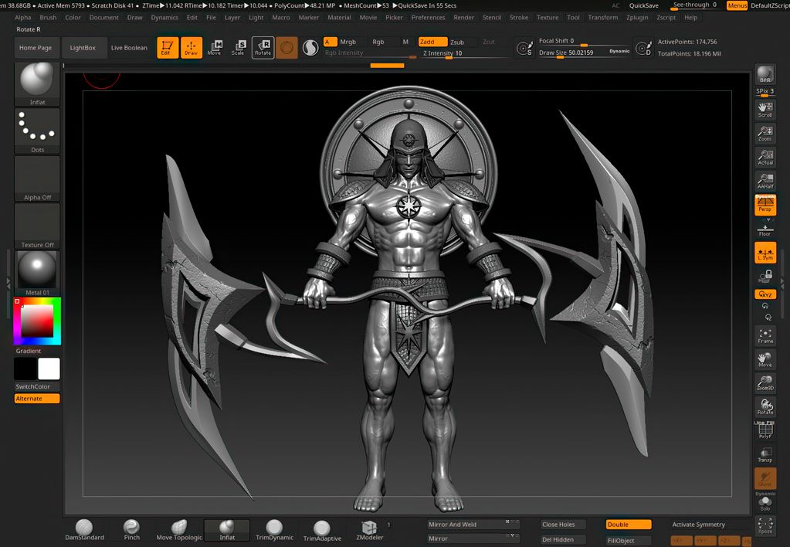Image resolution: width=790 pixels, height=547 pixels.
Task: Click the Close Holes button
Action: pyautogui.click(x=563, y=525)
